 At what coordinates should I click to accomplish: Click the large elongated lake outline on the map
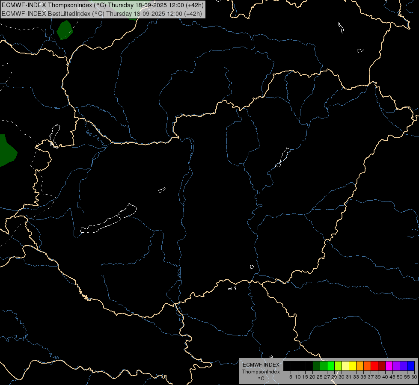108,218
